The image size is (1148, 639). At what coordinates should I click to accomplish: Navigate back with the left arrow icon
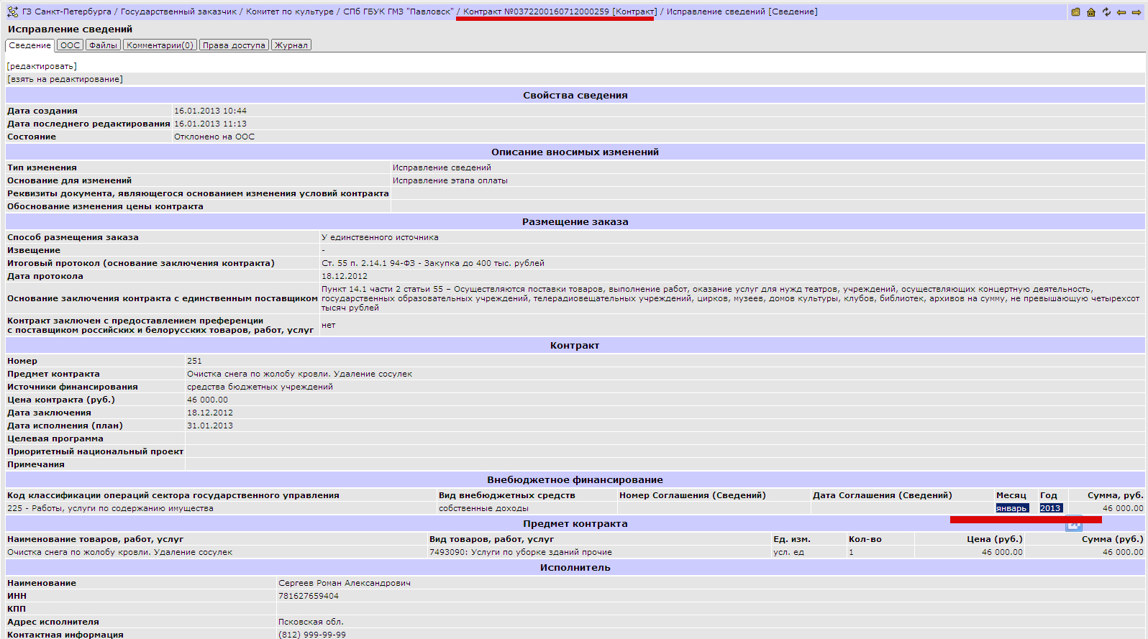[x=1121, y=12]
